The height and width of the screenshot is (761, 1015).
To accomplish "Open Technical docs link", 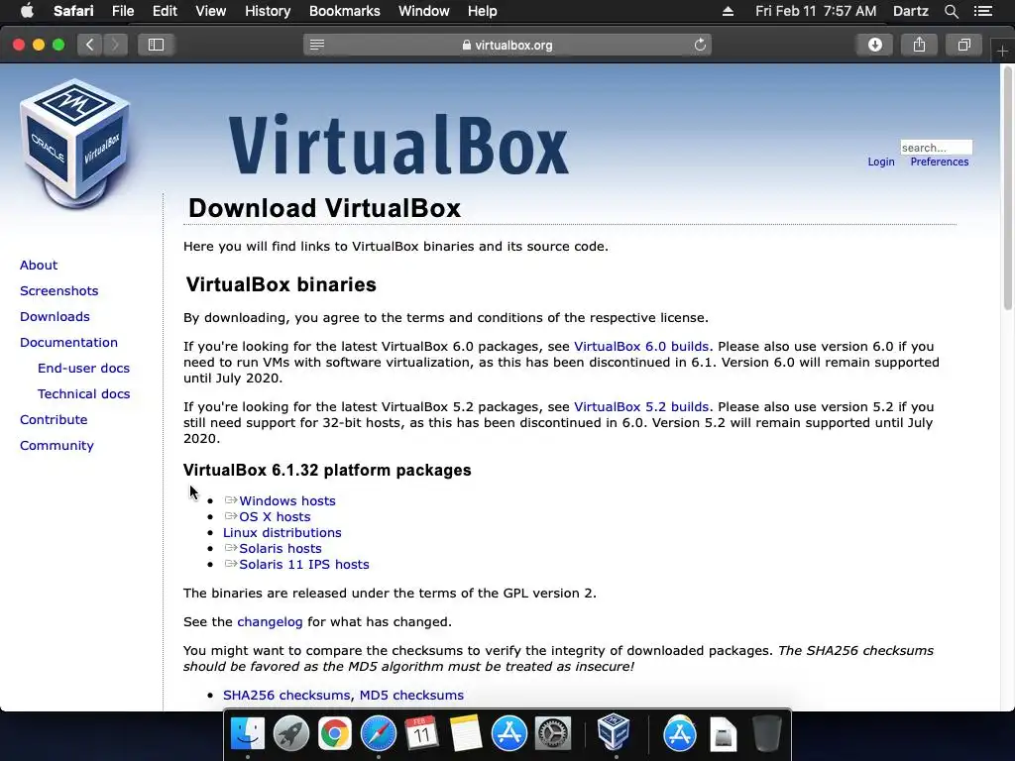I will pyautogui.click(x=83, y=394).
